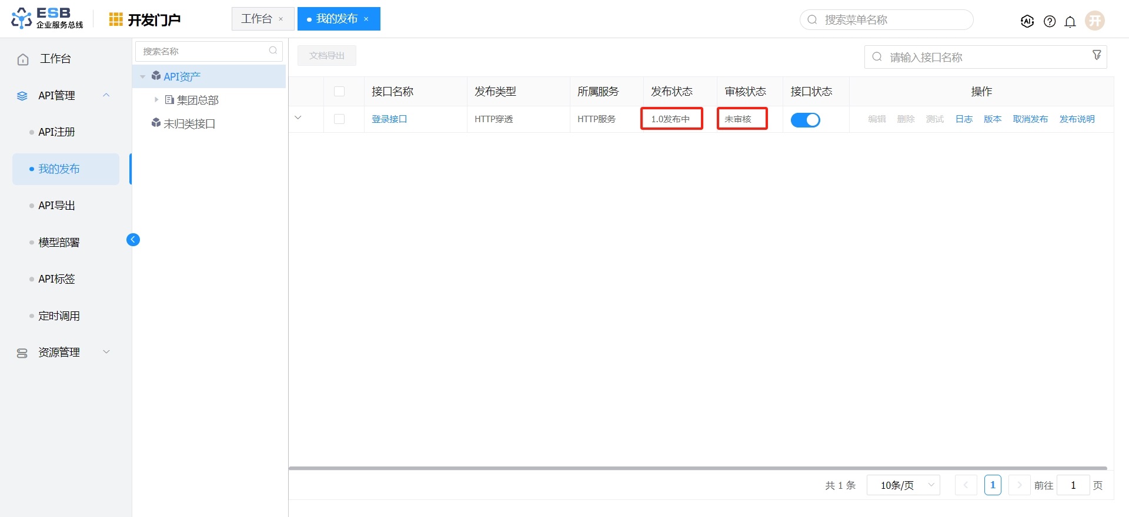Image resolution: width=1129 pixels, height=517 pixels.
Task: Click the API管理 layers icon
Action: [x=22, y=96]
